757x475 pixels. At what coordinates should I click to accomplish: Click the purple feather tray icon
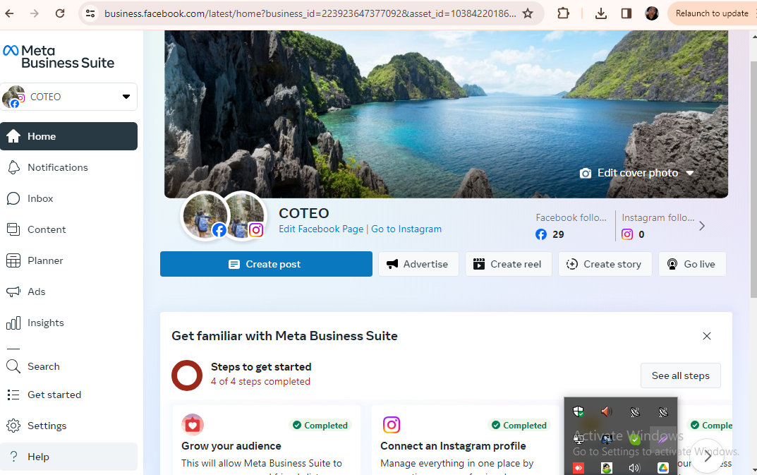(x=663, y=439)
